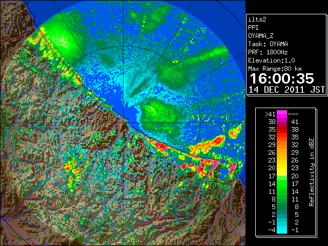The height and width of the screenshot is (246, 328).
Task: Click the red 35 dBZ legend swatch
Action: click(x=282, y=130)
